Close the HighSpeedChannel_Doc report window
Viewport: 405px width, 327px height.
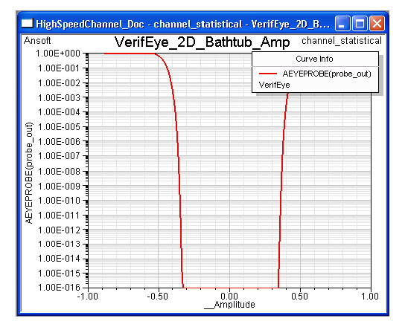[x=377, y=23]
